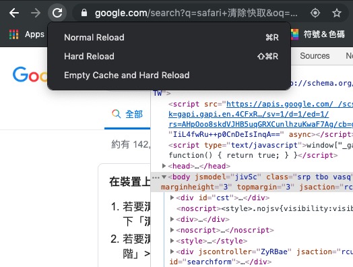Collapse the body element node
This screenshot has width=353, height=267.
[164, 177]
